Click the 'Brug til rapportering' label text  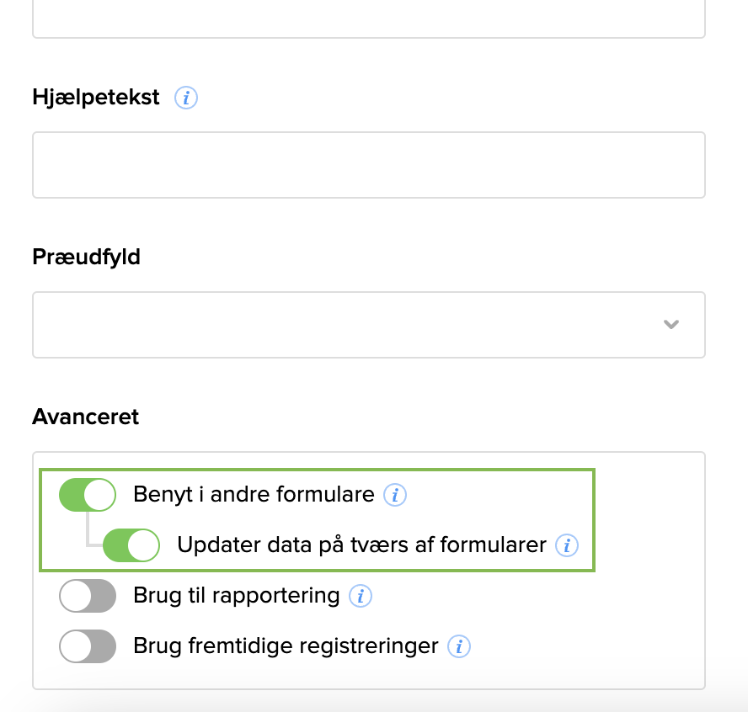pyautogui.click(x=236, y=597)
